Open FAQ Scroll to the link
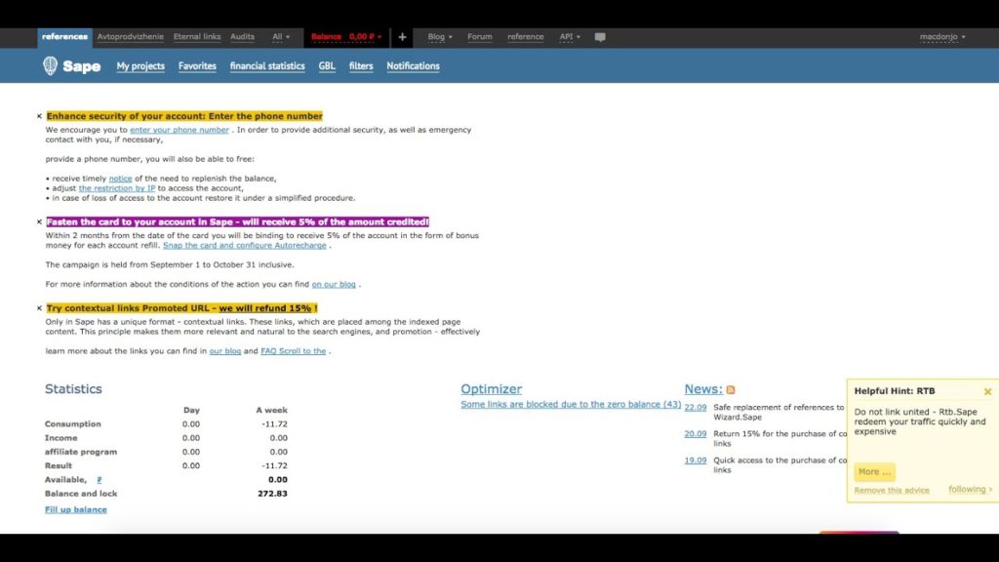 tap(293, 351)
